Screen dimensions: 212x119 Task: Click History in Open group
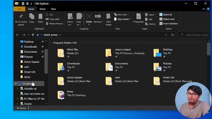point(150,24)
